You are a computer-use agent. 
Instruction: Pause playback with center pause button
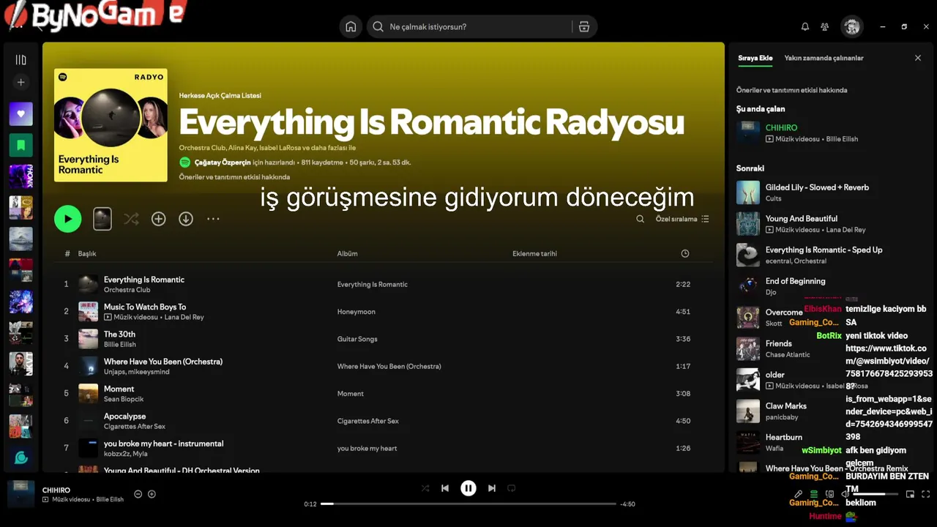click(x=468, y=488)
